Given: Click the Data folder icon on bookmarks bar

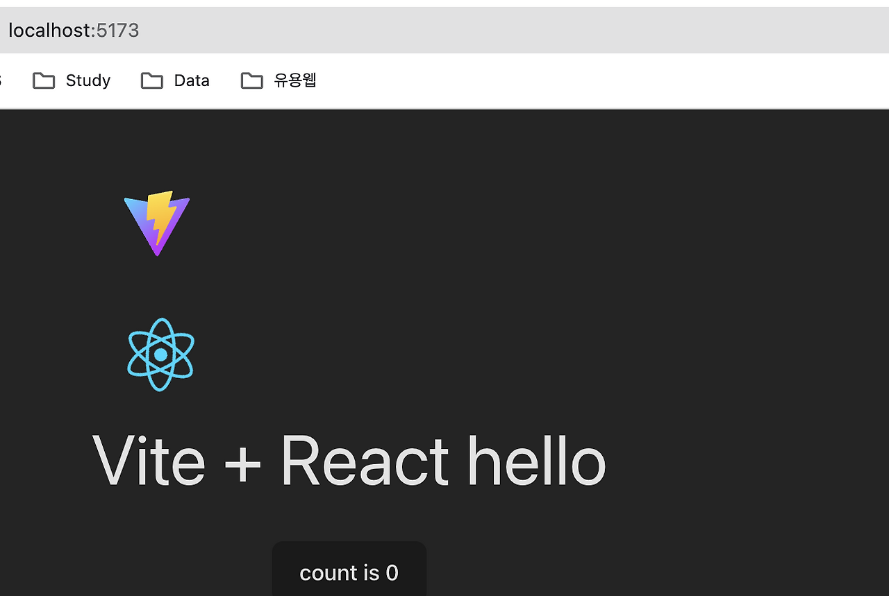Looking at the screenshot, I should [151, 80].
